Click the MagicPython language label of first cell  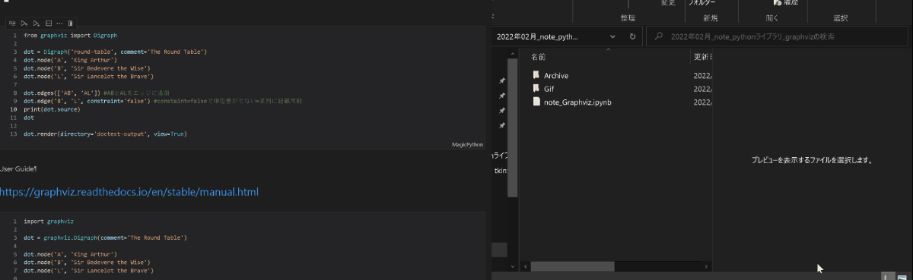click(x=468, y=143)
